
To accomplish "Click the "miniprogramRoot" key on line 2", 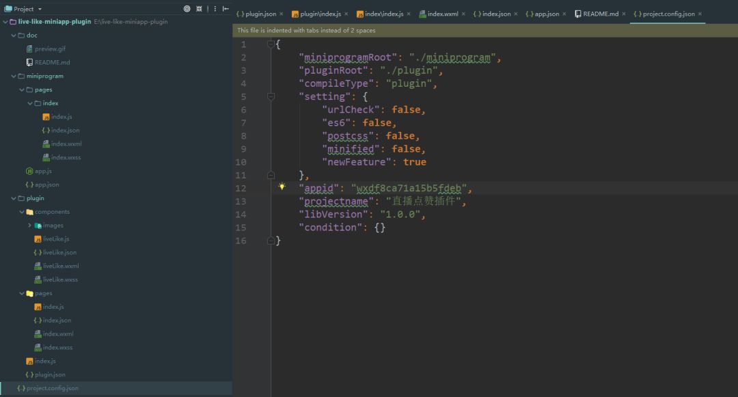I will [x=347, y=58].
